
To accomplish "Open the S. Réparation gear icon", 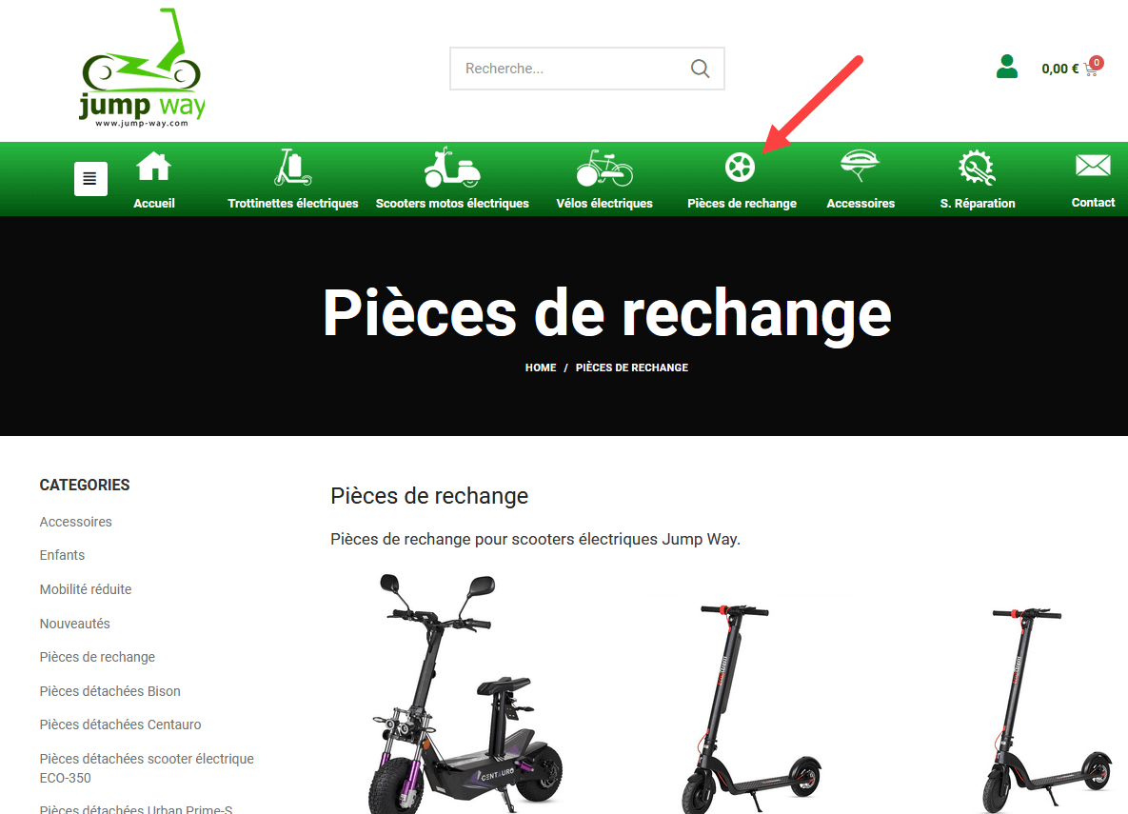I will [x=977, y=168].
